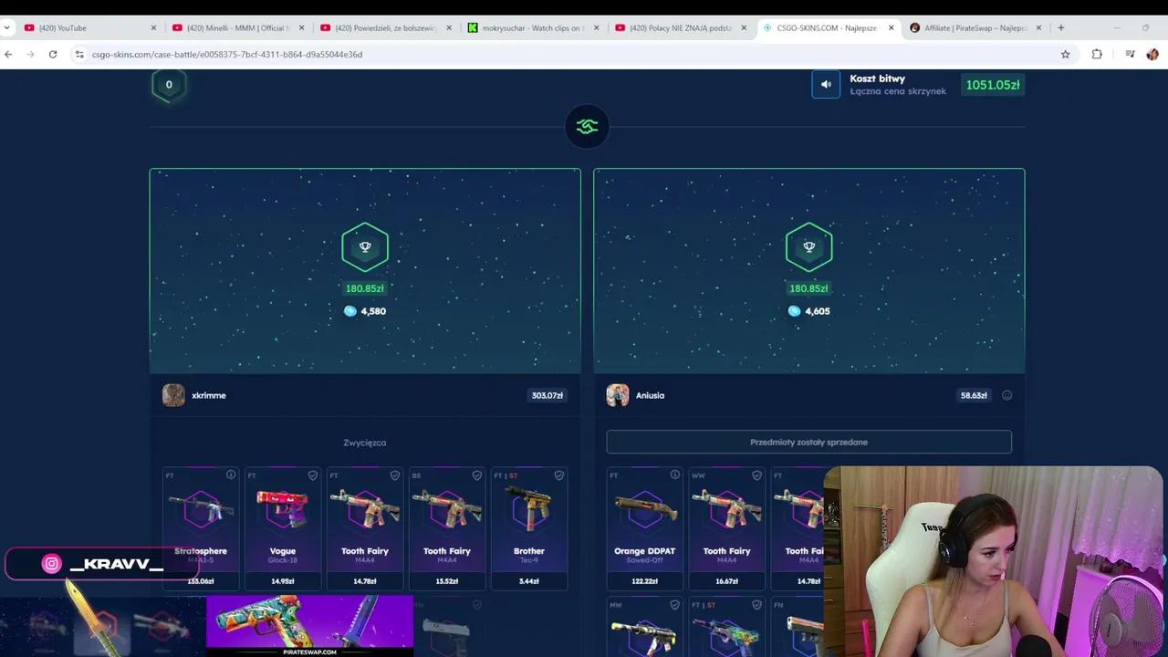
Task: Expand the tab search dropdown arrow
Action: [7, 27]
